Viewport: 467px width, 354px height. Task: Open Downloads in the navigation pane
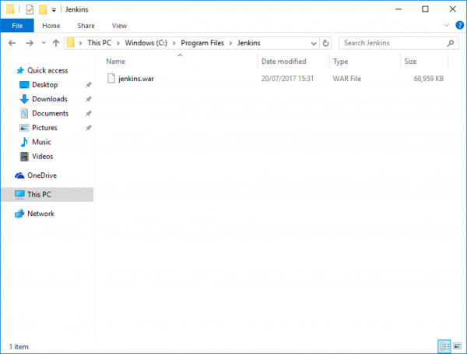tap(50, 99)
